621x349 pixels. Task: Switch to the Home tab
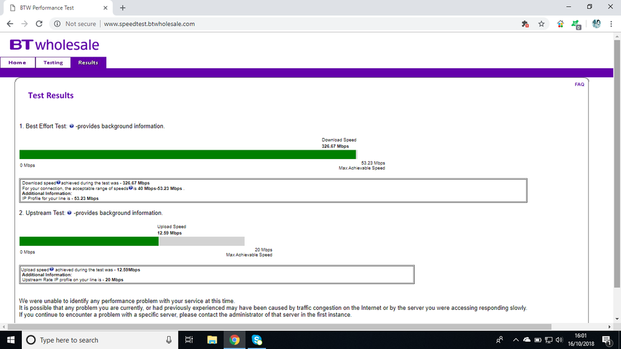17,63
